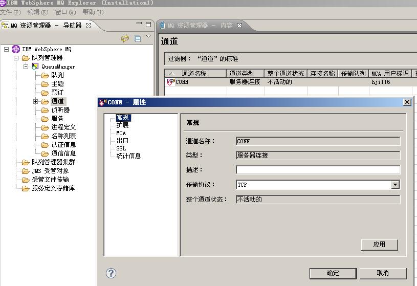Click the JMS 受管对象 folder icon

26,171
